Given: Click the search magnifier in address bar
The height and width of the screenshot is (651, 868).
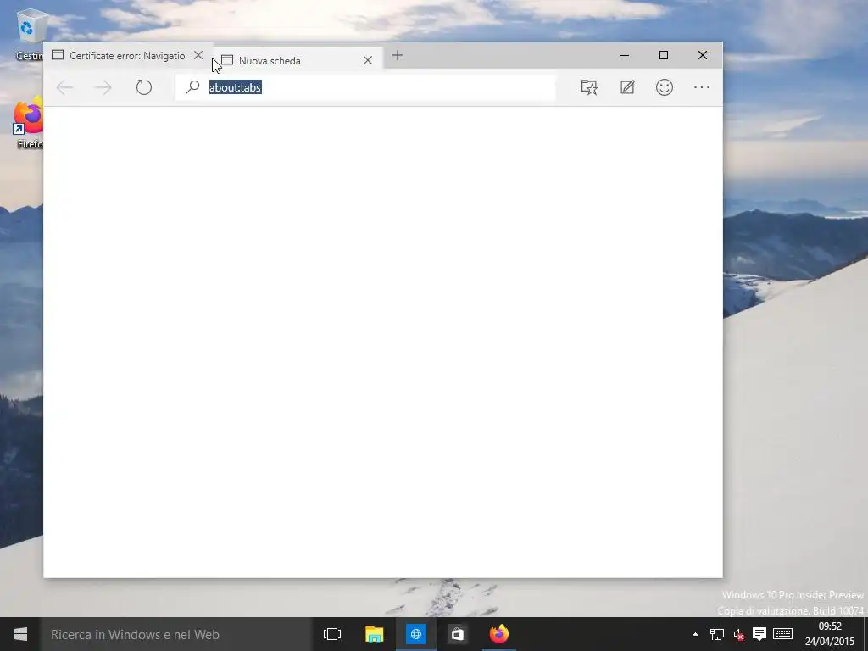Looking at the screenshot, I should 192,87.
